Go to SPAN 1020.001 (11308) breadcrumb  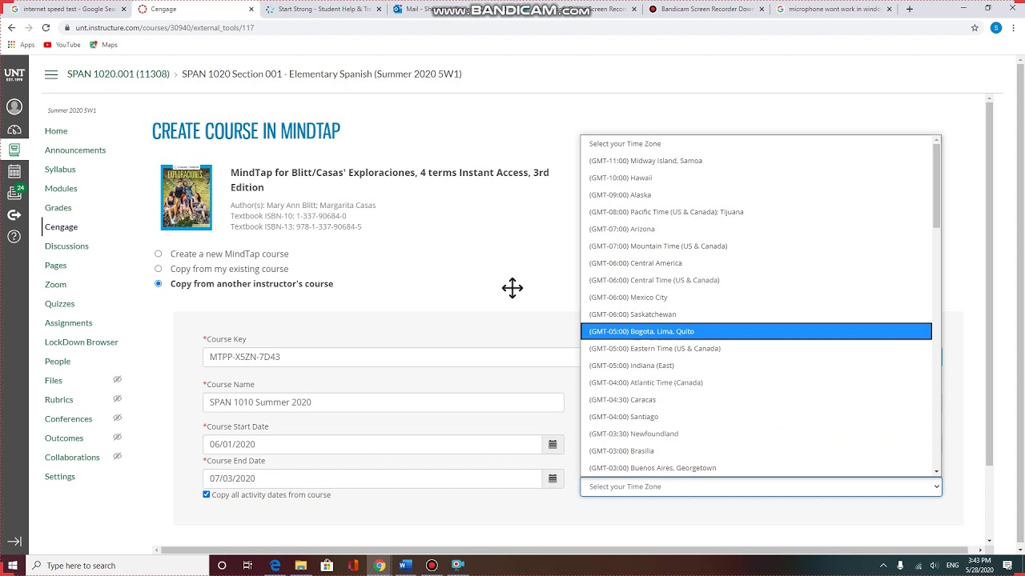pos(119,74)
